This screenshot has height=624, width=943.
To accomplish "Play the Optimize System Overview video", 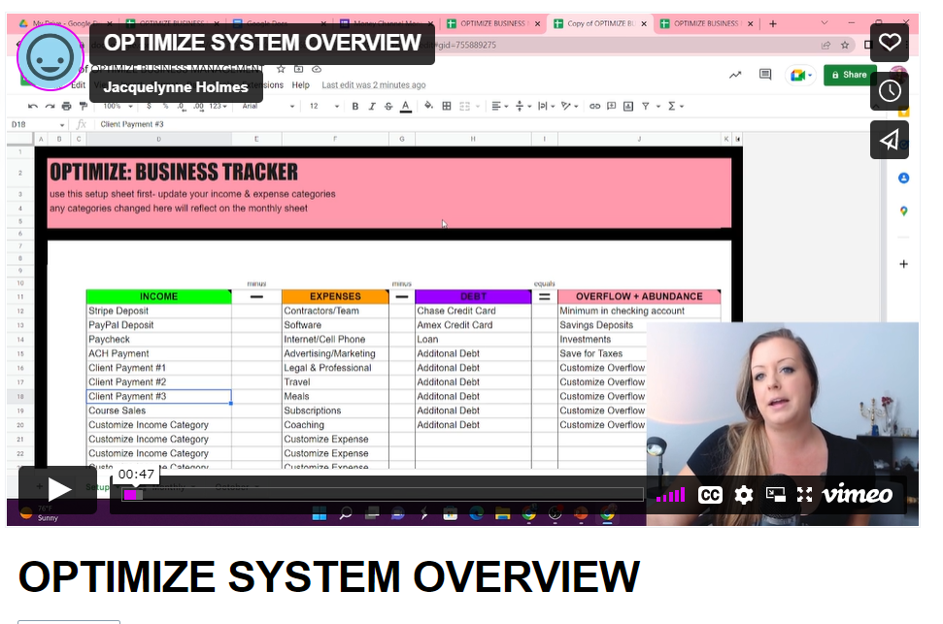I will click(x=58, y=491).
